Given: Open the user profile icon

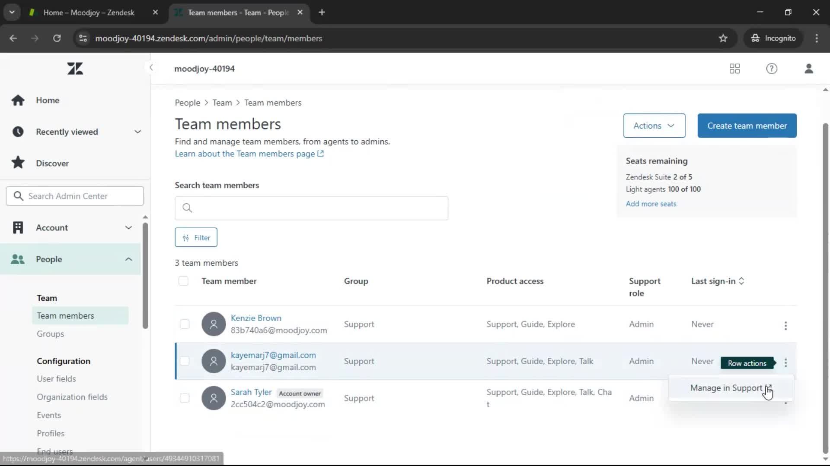Looking at the screenshot, I should click(x=809, y=68).
